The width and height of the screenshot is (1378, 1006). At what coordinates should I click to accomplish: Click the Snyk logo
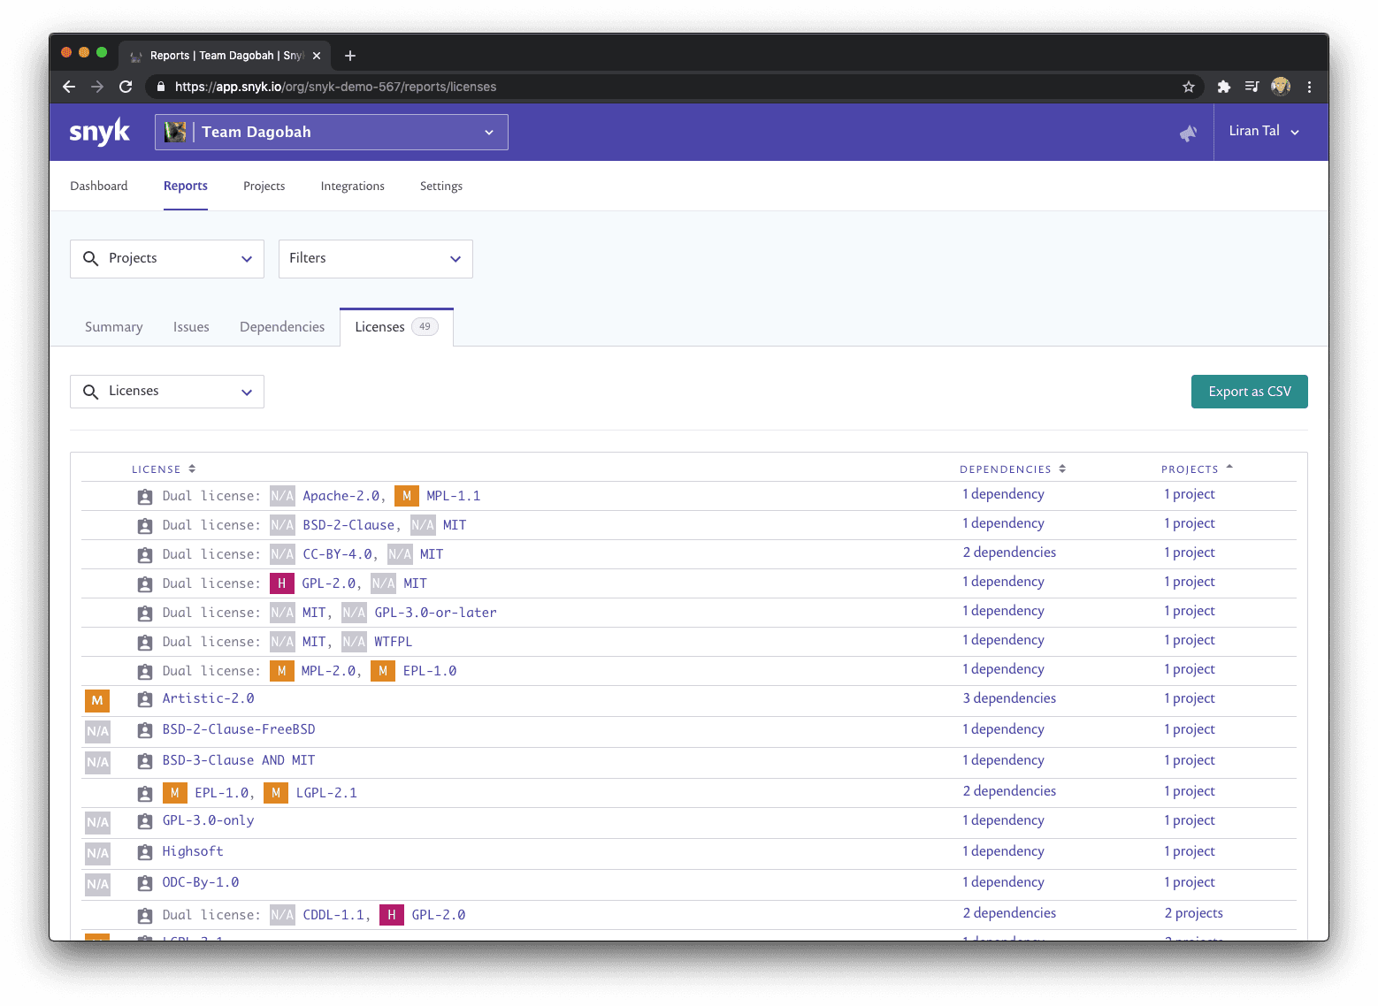(99, 132)
